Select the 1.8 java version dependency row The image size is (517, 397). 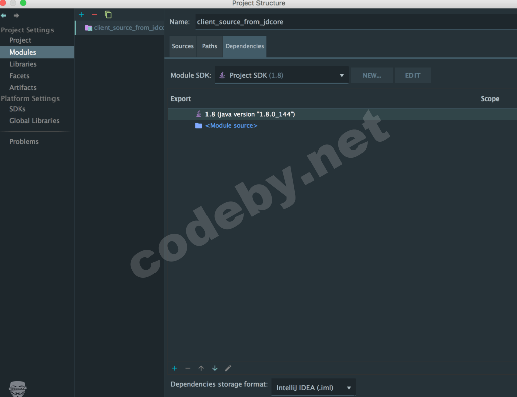[342, 114]
